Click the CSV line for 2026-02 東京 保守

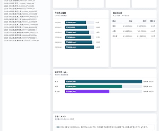19,3
